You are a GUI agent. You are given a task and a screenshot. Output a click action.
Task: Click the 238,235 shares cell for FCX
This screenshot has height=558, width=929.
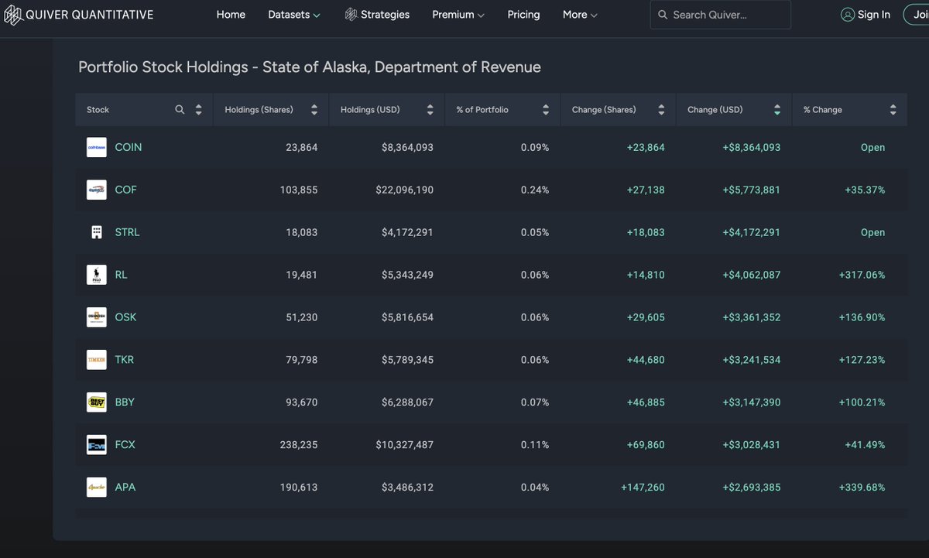coord(299,445)
